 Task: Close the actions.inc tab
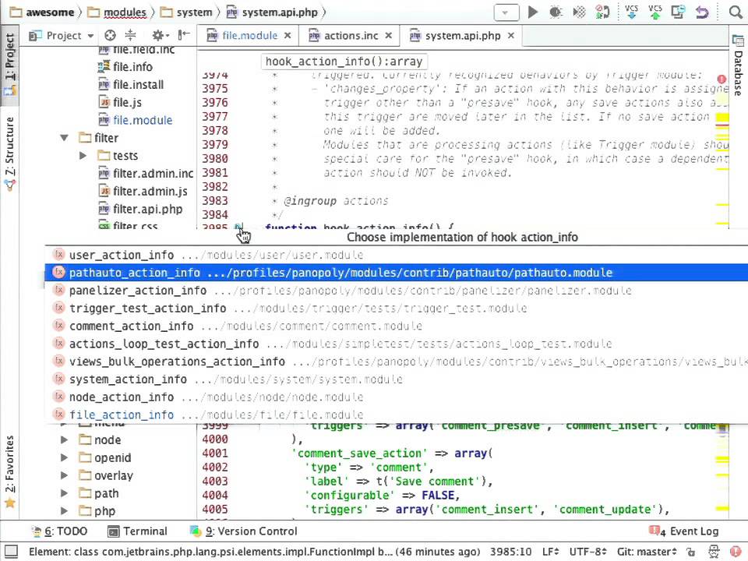[x=388, y=36]
